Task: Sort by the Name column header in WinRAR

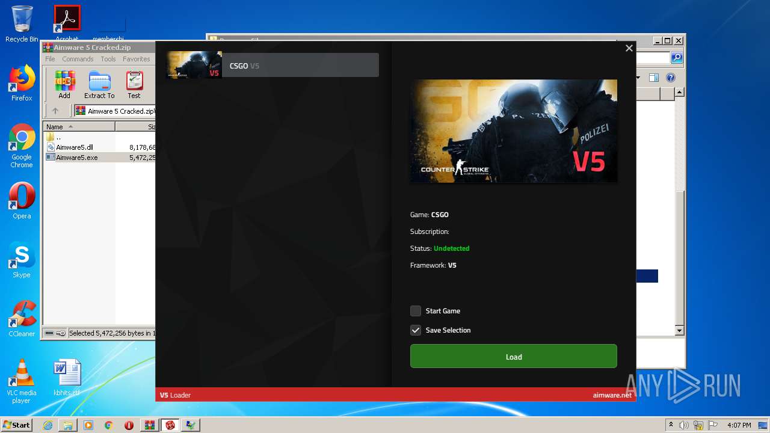Action: (x=79, y=127)
